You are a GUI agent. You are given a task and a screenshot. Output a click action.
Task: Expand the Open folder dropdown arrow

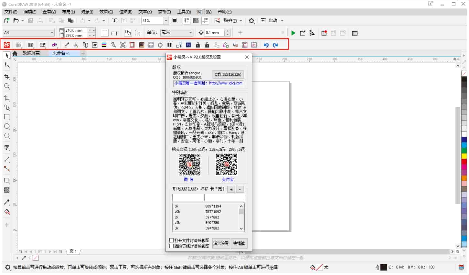(x=22, y=21)
